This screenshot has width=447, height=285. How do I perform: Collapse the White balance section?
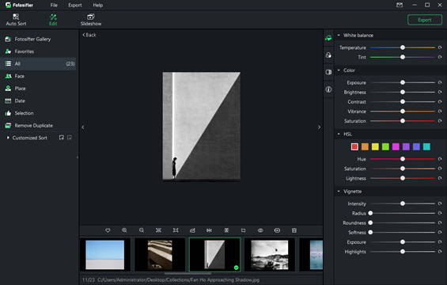click(339, 36)
